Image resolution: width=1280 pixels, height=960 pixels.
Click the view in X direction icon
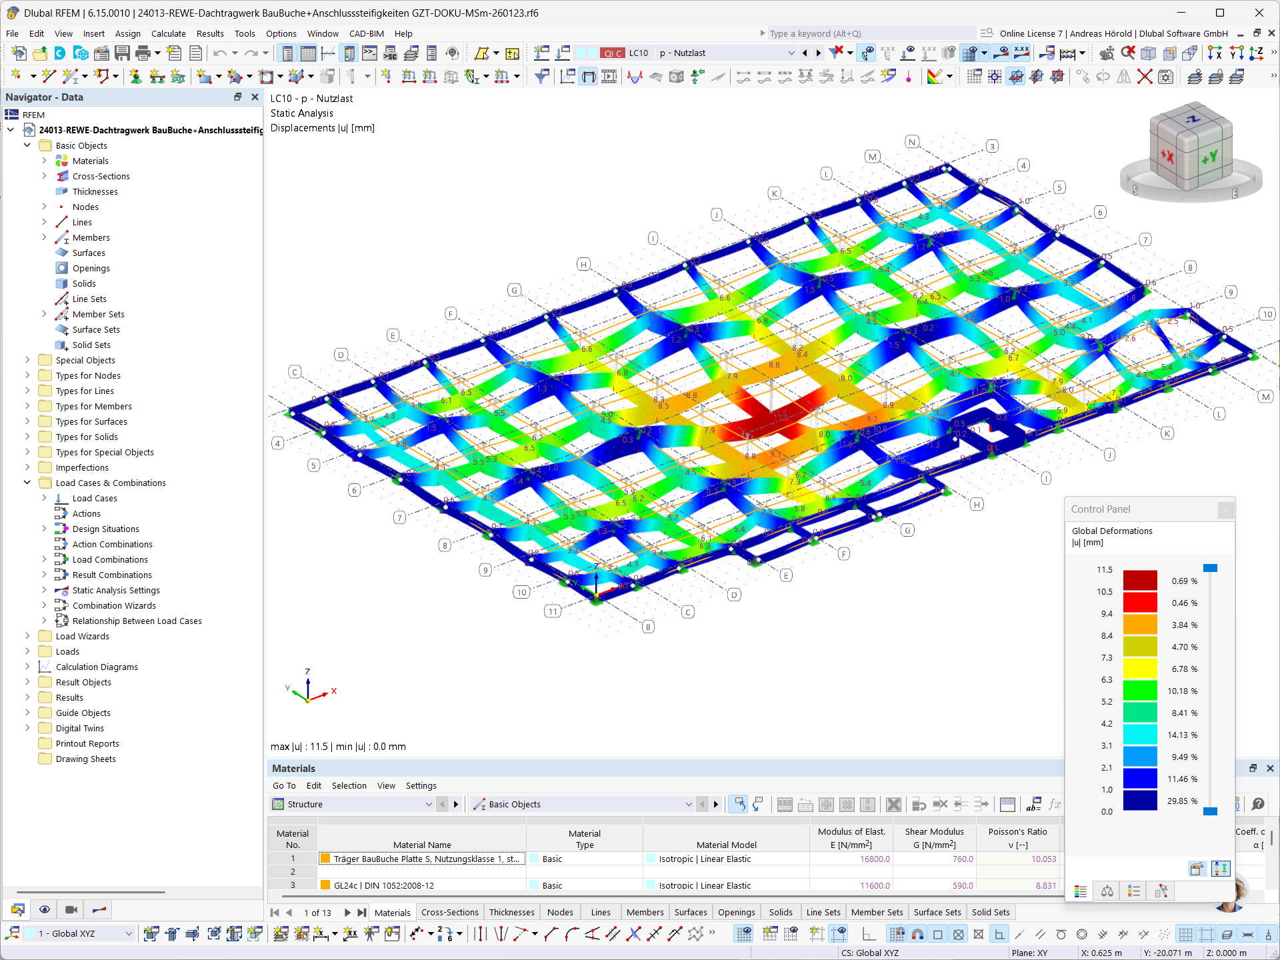click(x=1215, y=53)
